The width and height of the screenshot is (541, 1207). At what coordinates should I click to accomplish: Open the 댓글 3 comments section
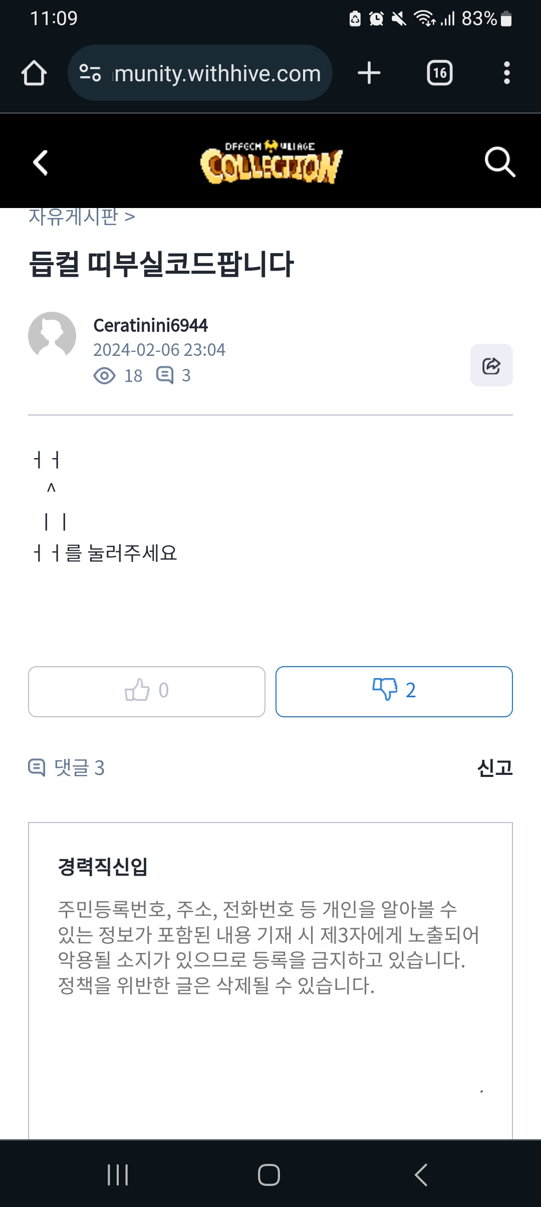(67, 767)
